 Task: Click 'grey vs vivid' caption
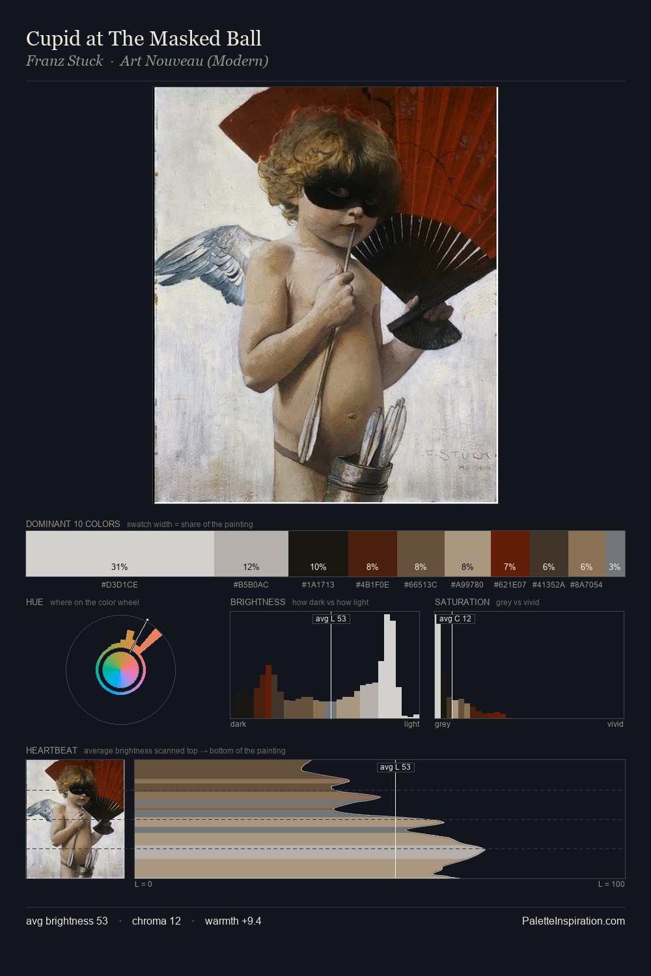click(x=518, y=603)
